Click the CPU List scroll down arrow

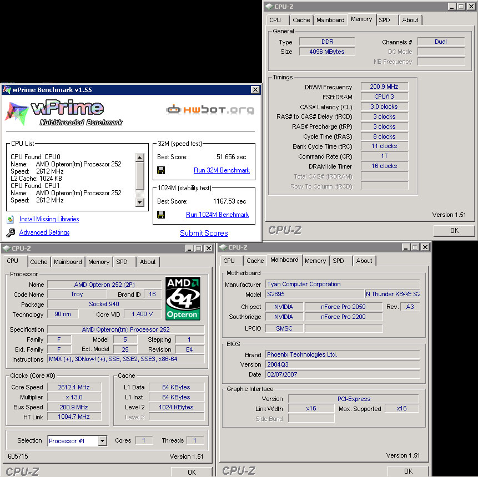pos(139,202)
